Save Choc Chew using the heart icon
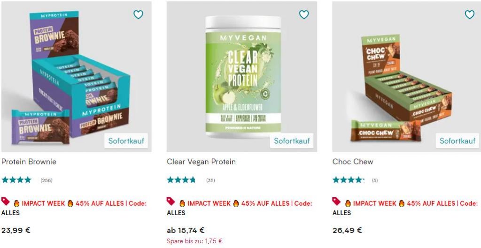Screen dimensions: 481x248 (470, 14)
